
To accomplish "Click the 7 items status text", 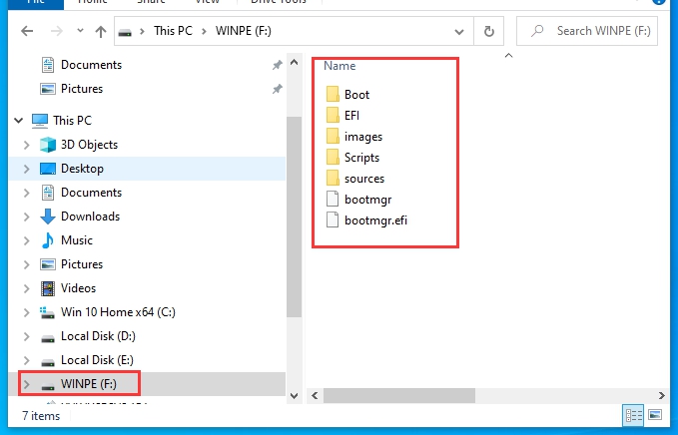I will click(x=41, y=416).
